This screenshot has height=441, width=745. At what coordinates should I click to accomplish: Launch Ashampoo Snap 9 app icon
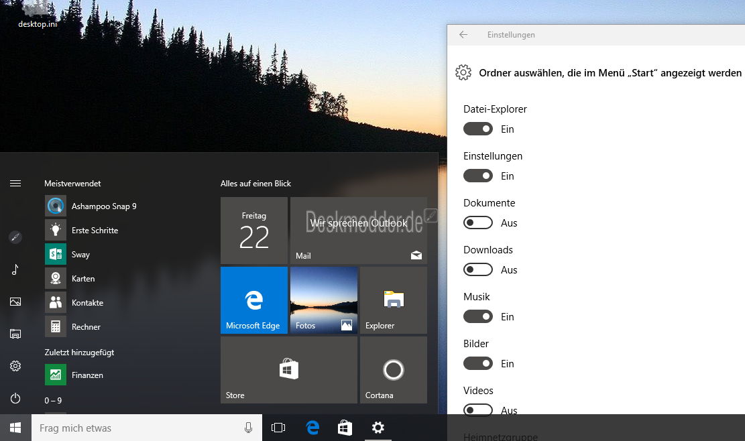(56, 206)
